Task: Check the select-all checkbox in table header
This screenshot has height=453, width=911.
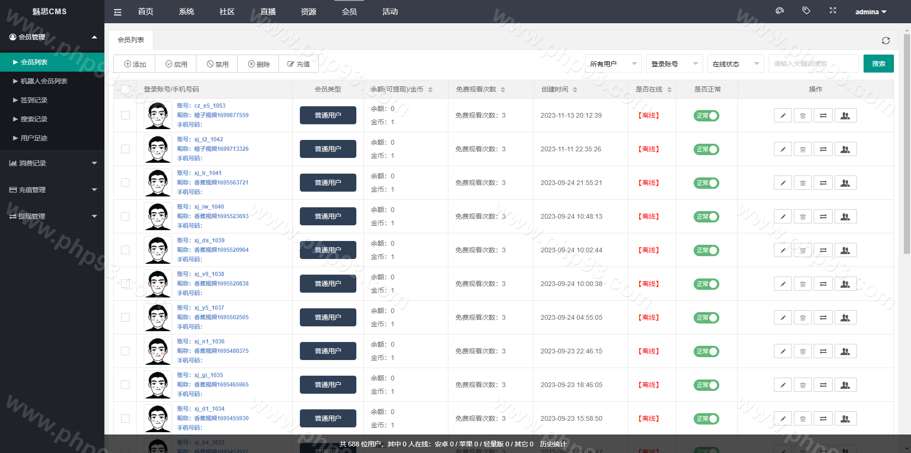Action: click(x=125, y=89)
